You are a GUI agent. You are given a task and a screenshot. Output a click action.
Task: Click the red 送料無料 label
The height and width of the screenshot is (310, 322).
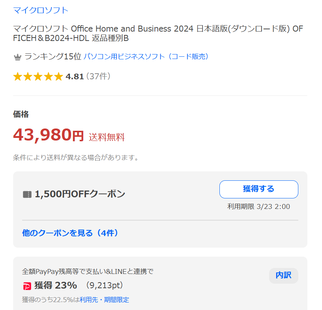click(107, 137)
